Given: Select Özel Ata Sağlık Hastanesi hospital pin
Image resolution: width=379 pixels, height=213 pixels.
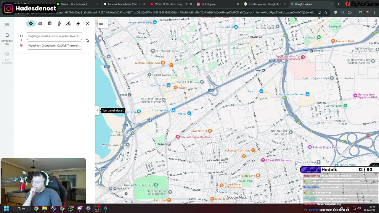Looking at the screenshot, I should (x=178, y=137).
